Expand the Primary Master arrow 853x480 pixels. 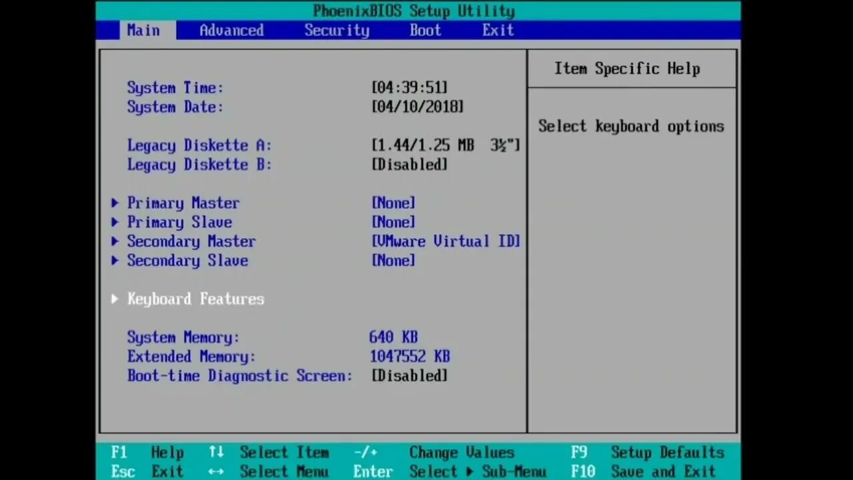pyautogui.click(x=115, y=203)
